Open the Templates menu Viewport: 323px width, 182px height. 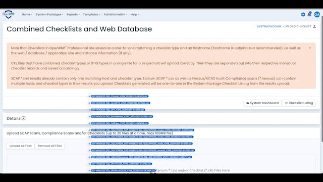tap(91, 15)
